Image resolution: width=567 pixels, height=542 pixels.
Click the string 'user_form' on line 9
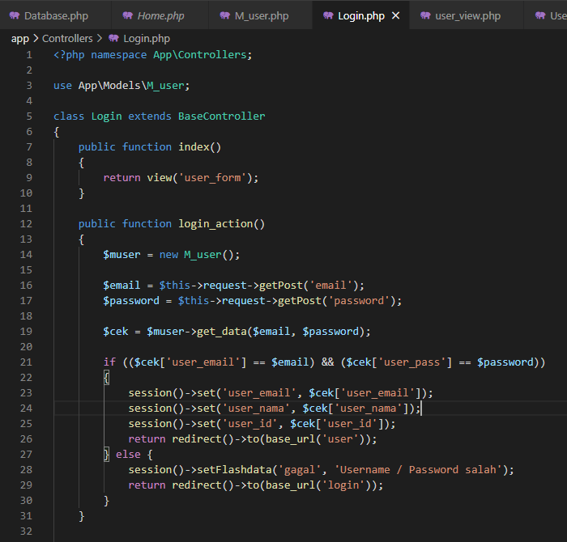tap(212, 178)
